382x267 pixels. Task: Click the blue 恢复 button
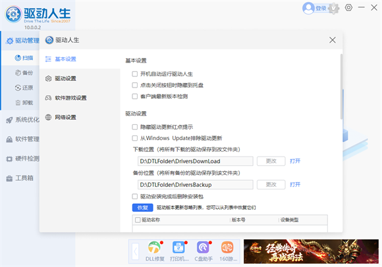(x=142, y=208)
